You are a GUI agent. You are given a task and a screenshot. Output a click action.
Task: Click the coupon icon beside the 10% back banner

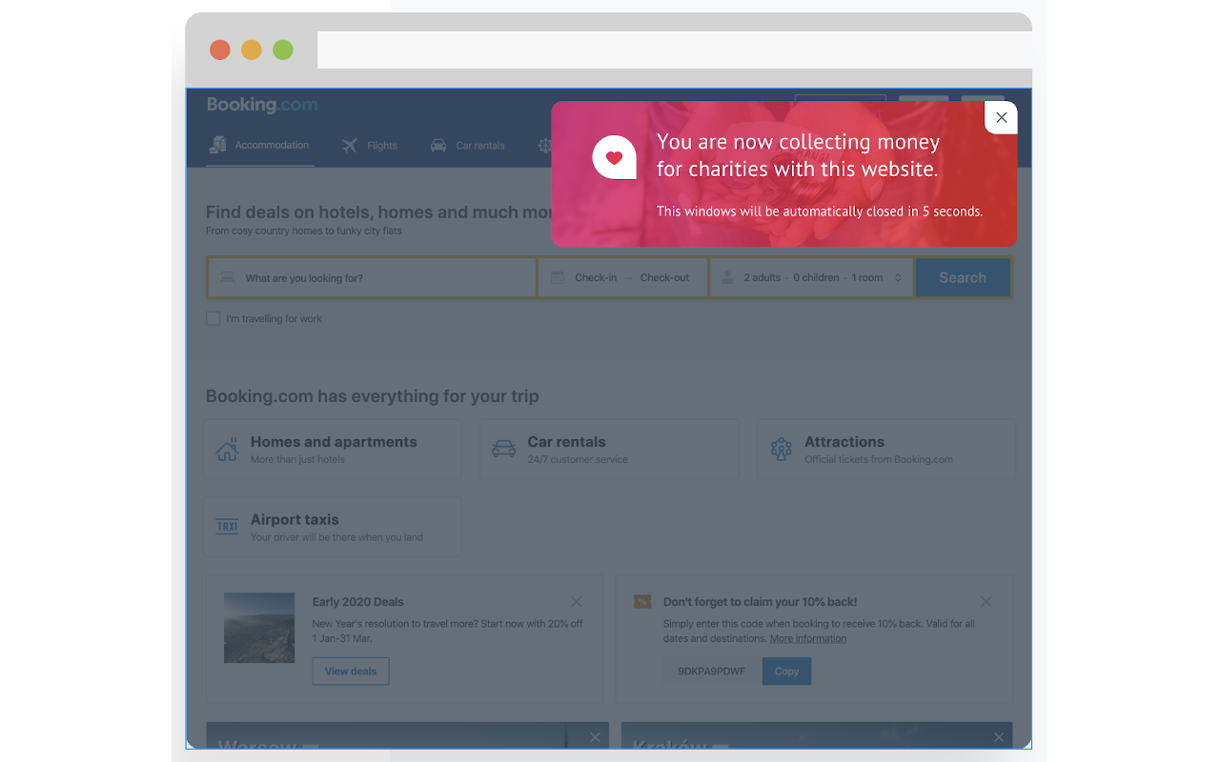point(642,602)
